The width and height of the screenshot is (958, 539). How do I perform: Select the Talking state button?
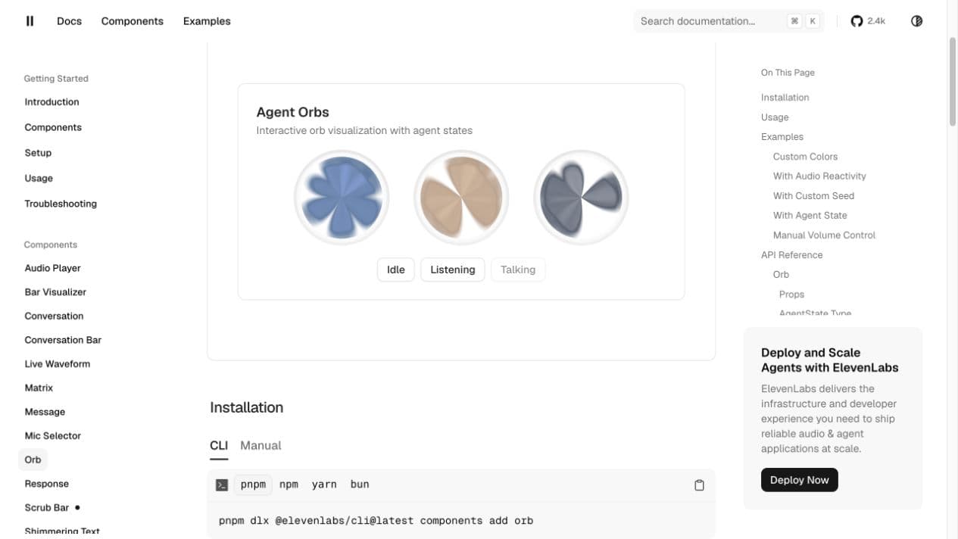pos(518,269)
